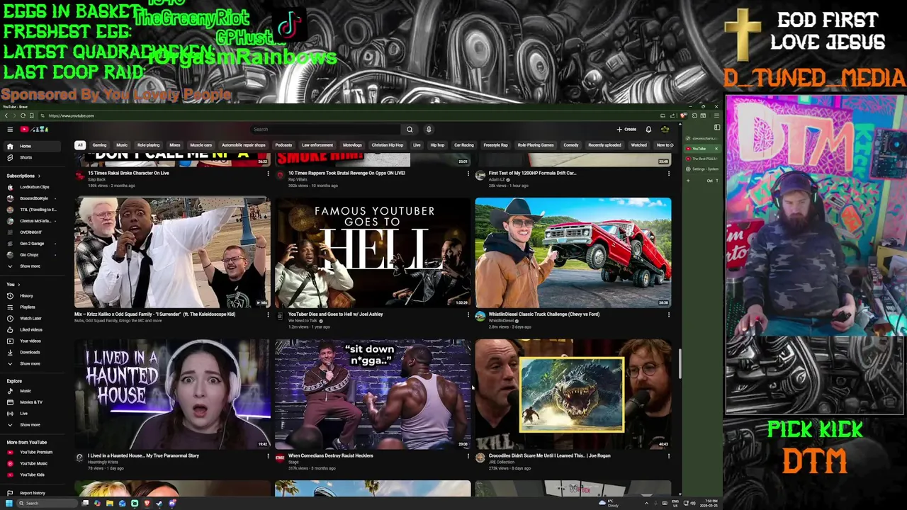Screen dimensions: 907x510
Task: Click the search magnifier button
Action: click(410, 130)
